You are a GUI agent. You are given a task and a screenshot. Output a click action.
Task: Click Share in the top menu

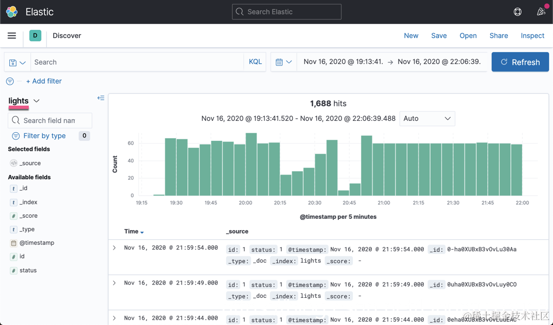pyautogui.click(x=499, y=36)
